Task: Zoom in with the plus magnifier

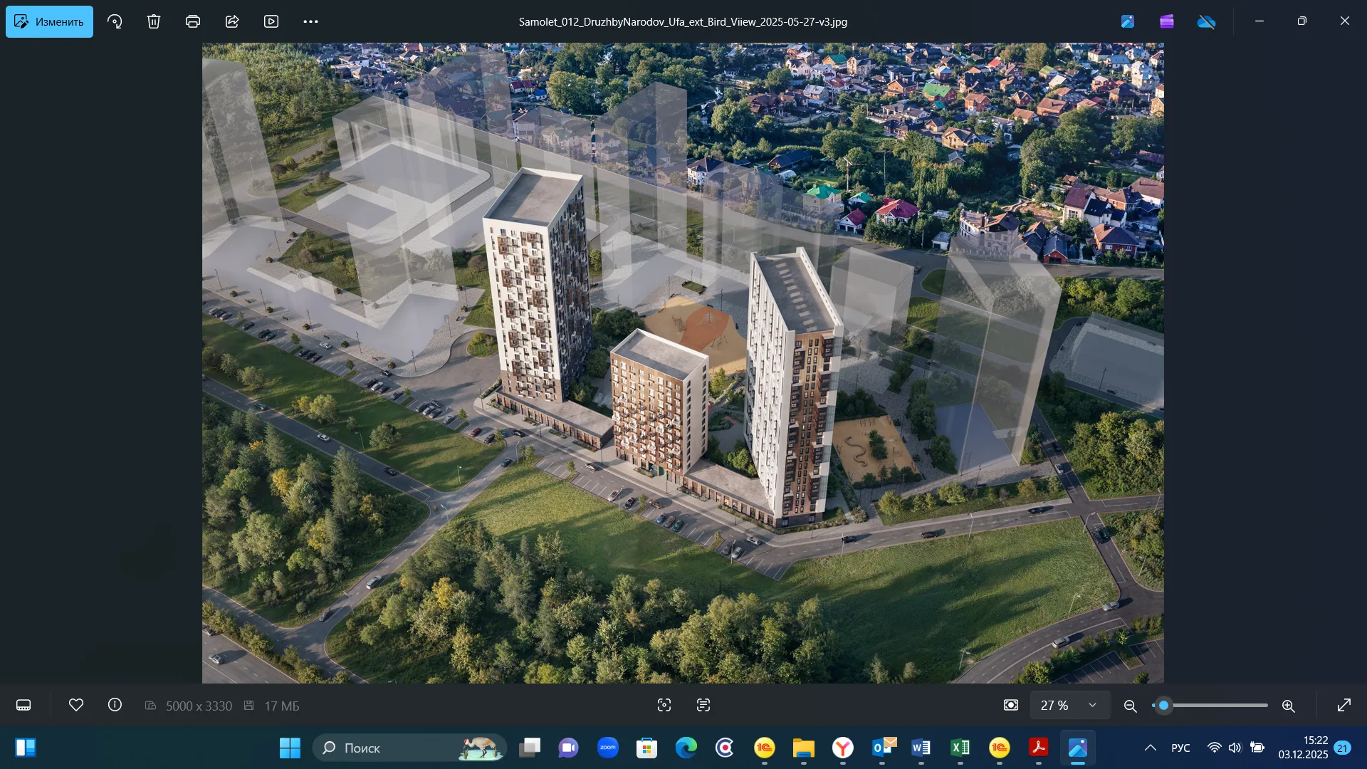Action: 1289,706
